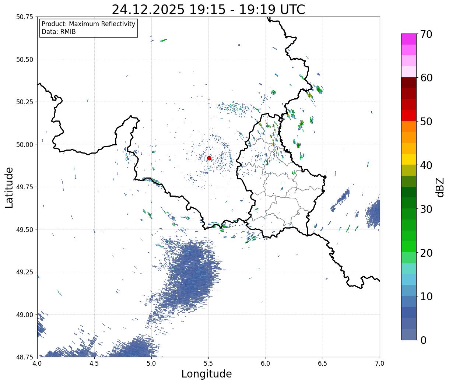Click latitude tick label 49.00
Screen dimensions: 449x383
(x=25, y=315)
